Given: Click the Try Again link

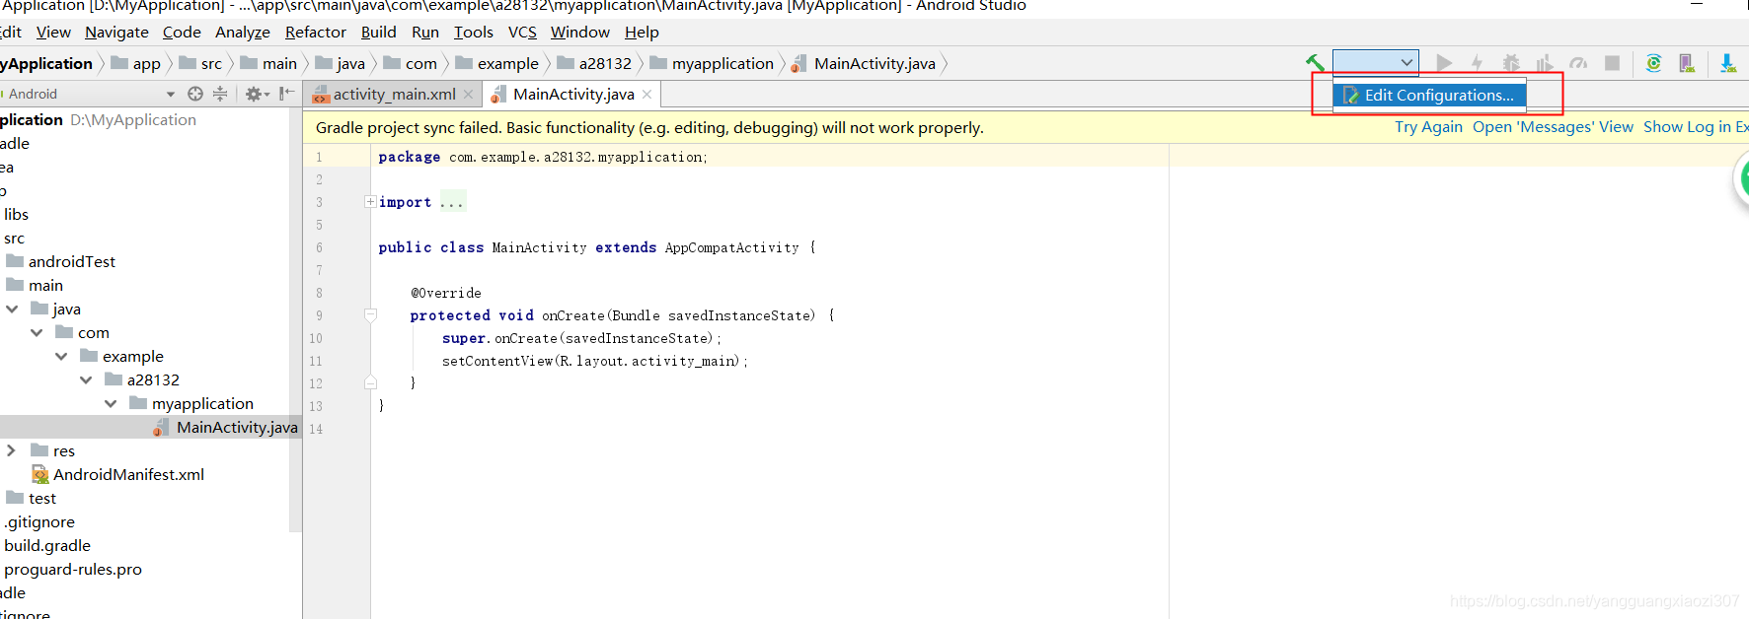Looking at the screenshot, I should click(1428, 127).
